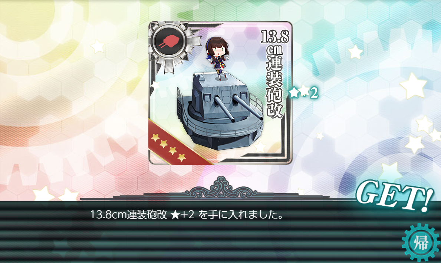Screen dimensions: 441x263
Task: Click the white stars at the bottom left
Action: (56, 195)
